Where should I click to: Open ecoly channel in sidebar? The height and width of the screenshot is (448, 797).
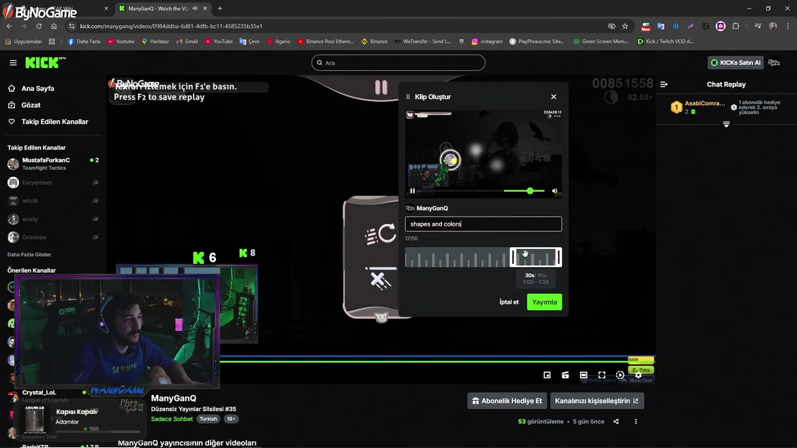pyautogui.click(x=53, y=219)
